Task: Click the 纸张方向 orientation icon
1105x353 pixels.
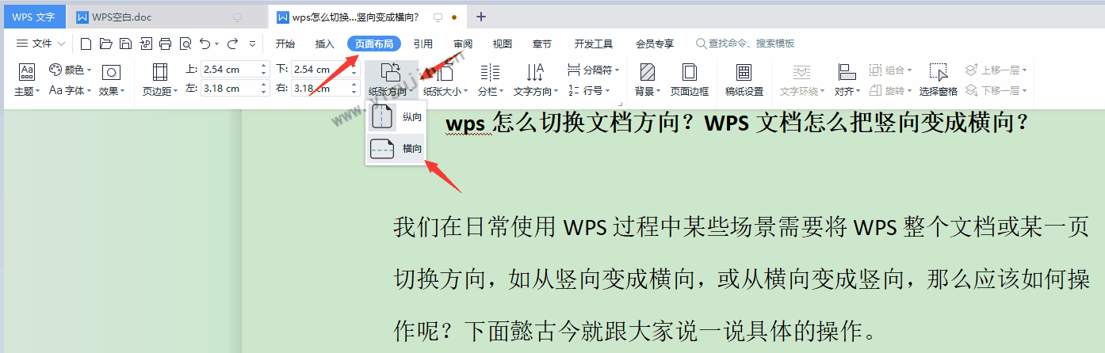Action: click(391, 72)
